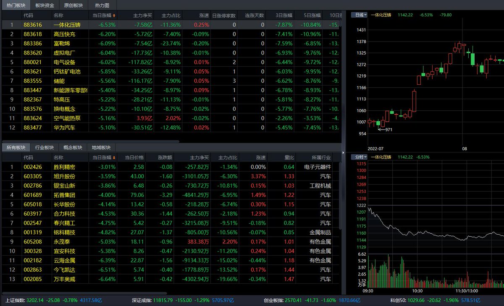Select stock 永茂泰
Screen dimensions: 504x306
coord(62,241)
